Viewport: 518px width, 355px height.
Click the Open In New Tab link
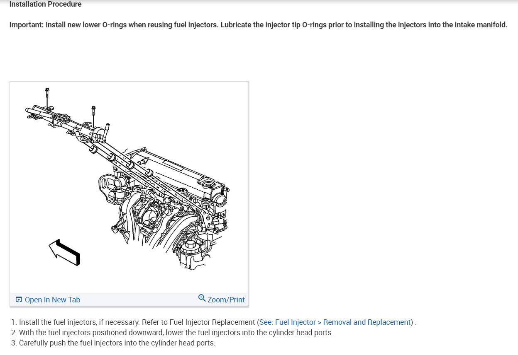tap(52, 299)
